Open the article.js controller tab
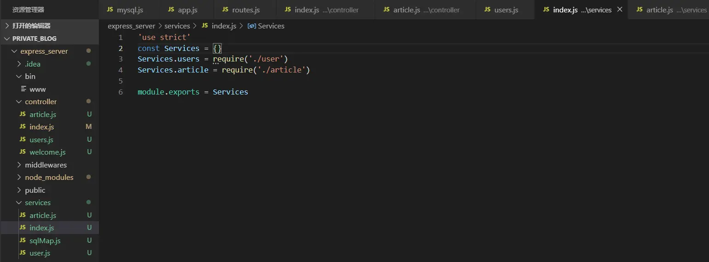 [x=425, y=10]
